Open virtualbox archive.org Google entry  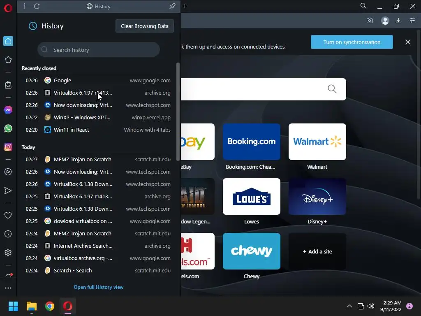point(98,258)
